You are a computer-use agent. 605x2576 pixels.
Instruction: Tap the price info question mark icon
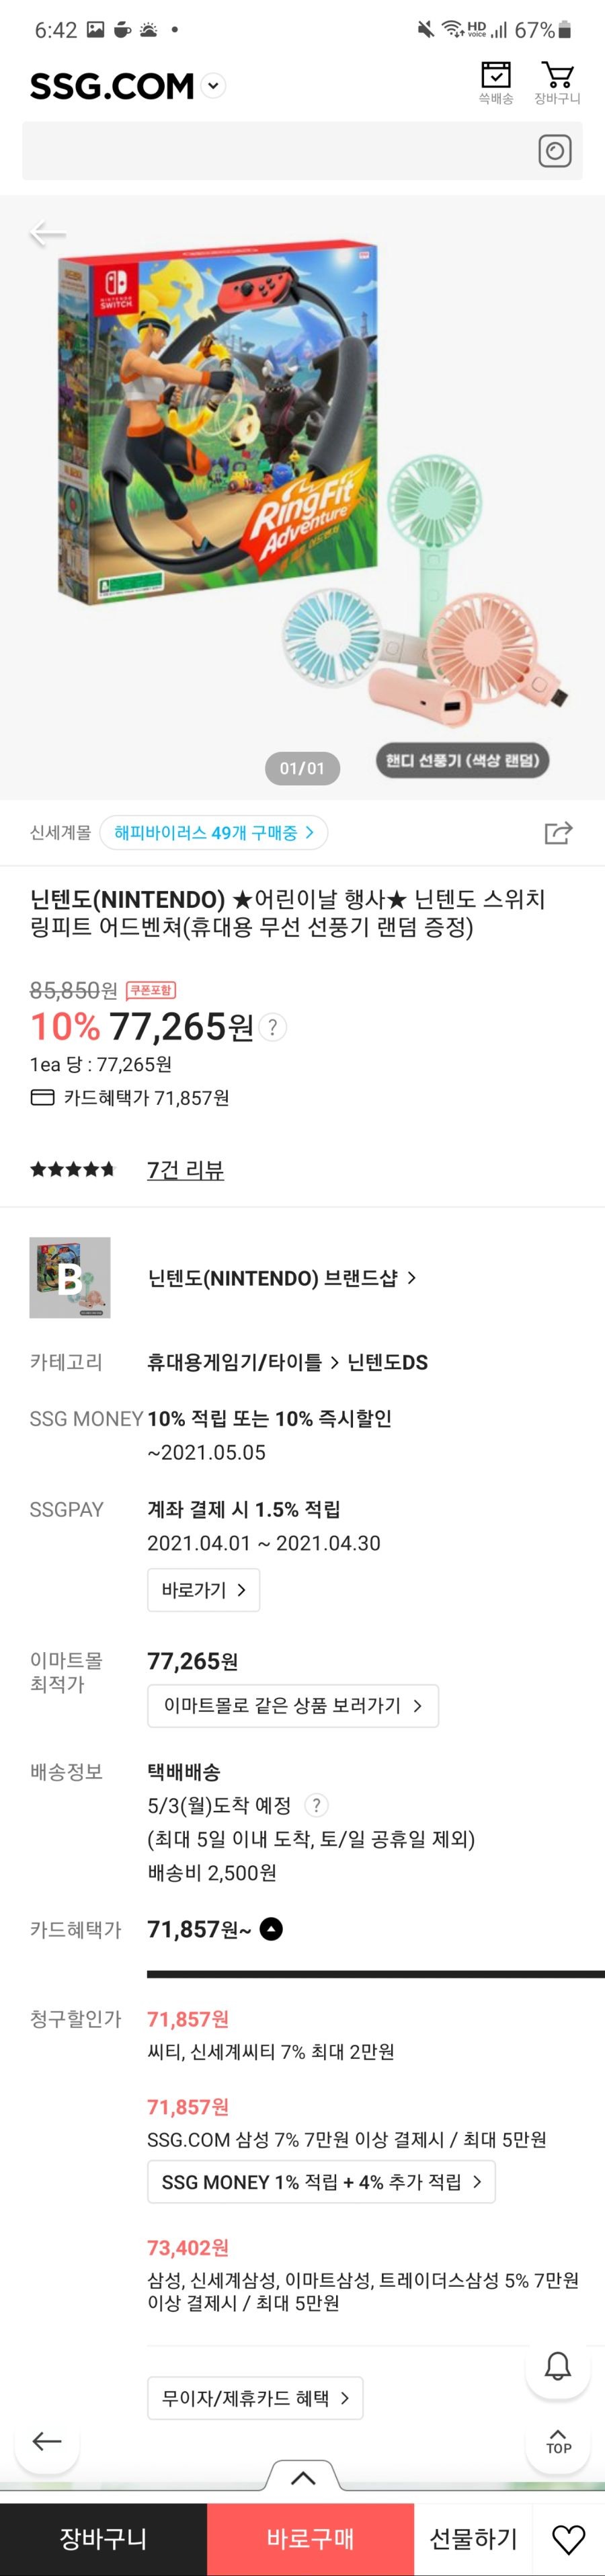273,1027
